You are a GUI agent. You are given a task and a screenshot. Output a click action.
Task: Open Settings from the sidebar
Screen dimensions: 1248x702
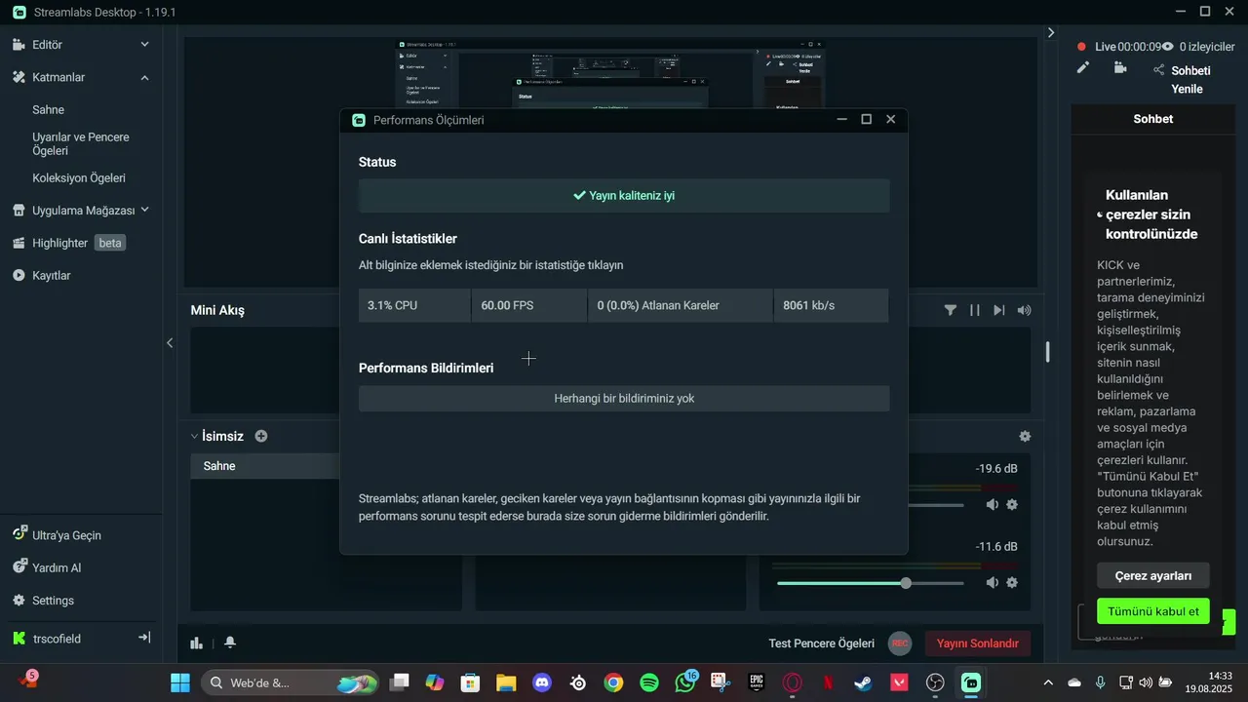[43, 601]
